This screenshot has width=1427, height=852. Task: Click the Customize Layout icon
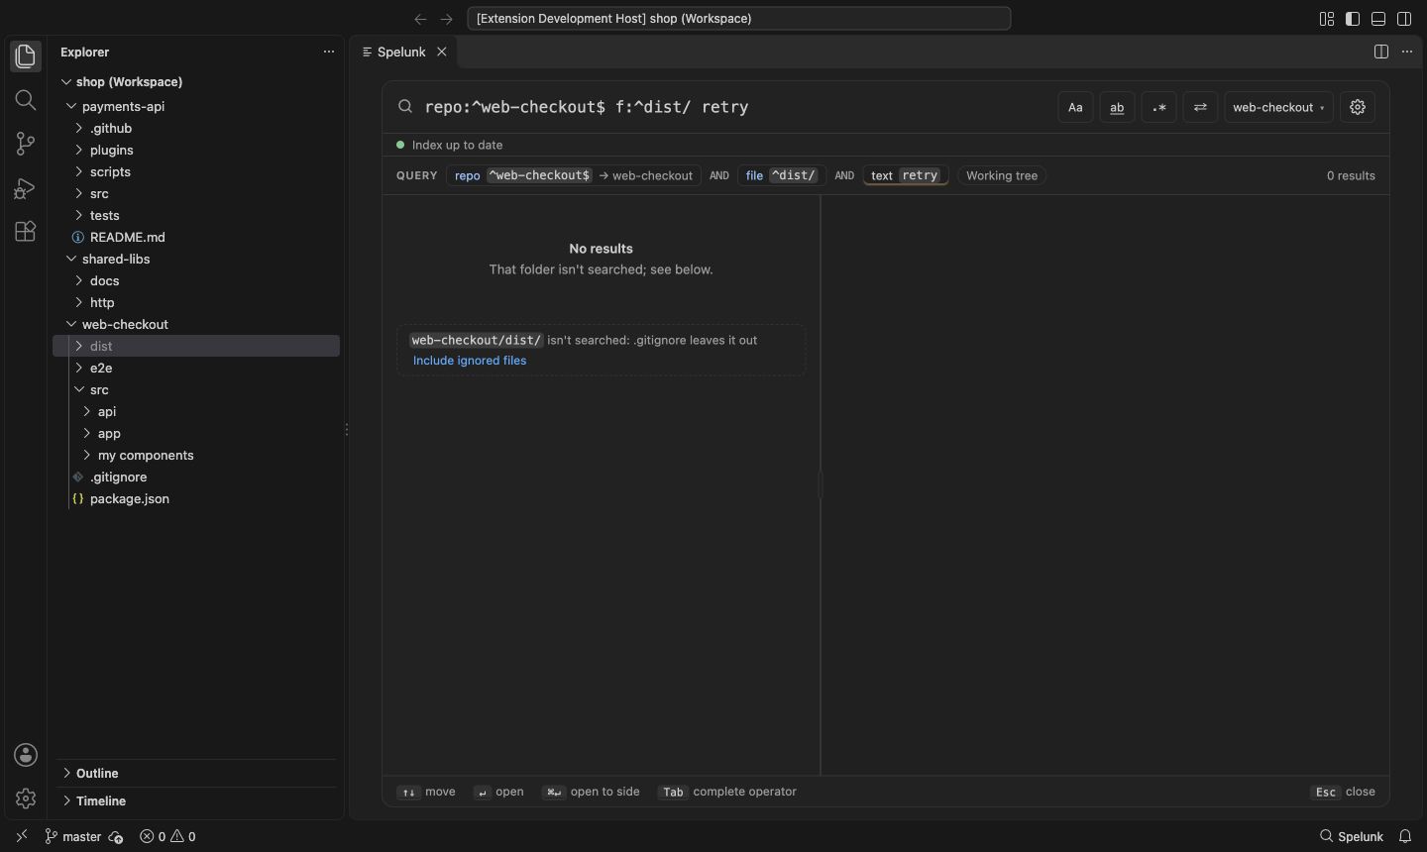[x=1327, y=19]
